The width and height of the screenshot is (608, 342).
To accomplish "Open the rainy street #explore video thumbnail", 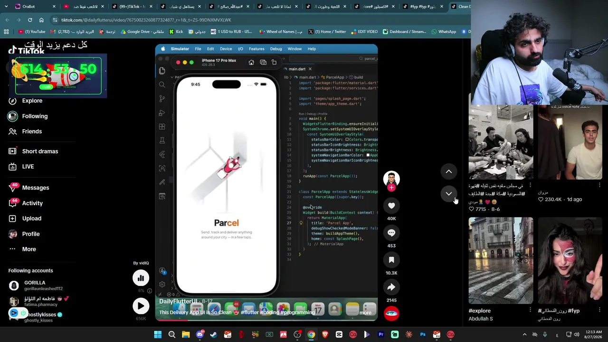I will coord(501,260).
